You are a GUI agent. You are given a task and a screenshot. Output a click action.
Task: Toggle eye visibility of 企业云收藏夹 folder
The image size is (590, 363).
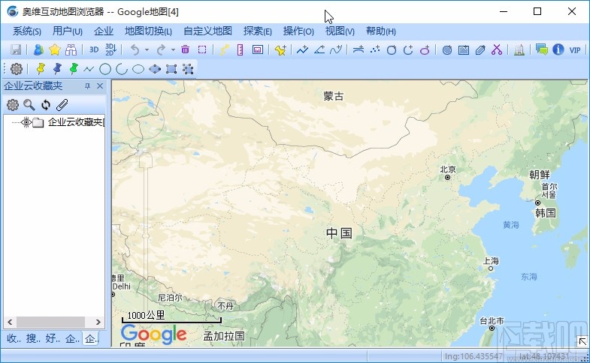tap(26, 122)
